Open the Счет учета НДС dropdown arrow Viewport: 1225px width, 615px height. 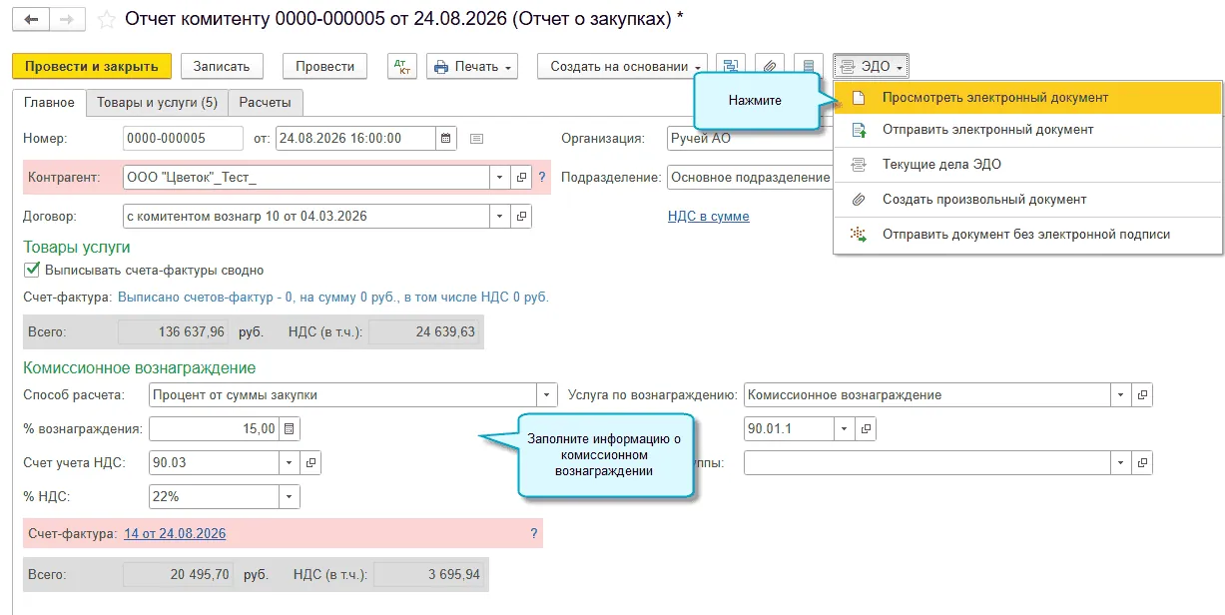click(289, 463)
